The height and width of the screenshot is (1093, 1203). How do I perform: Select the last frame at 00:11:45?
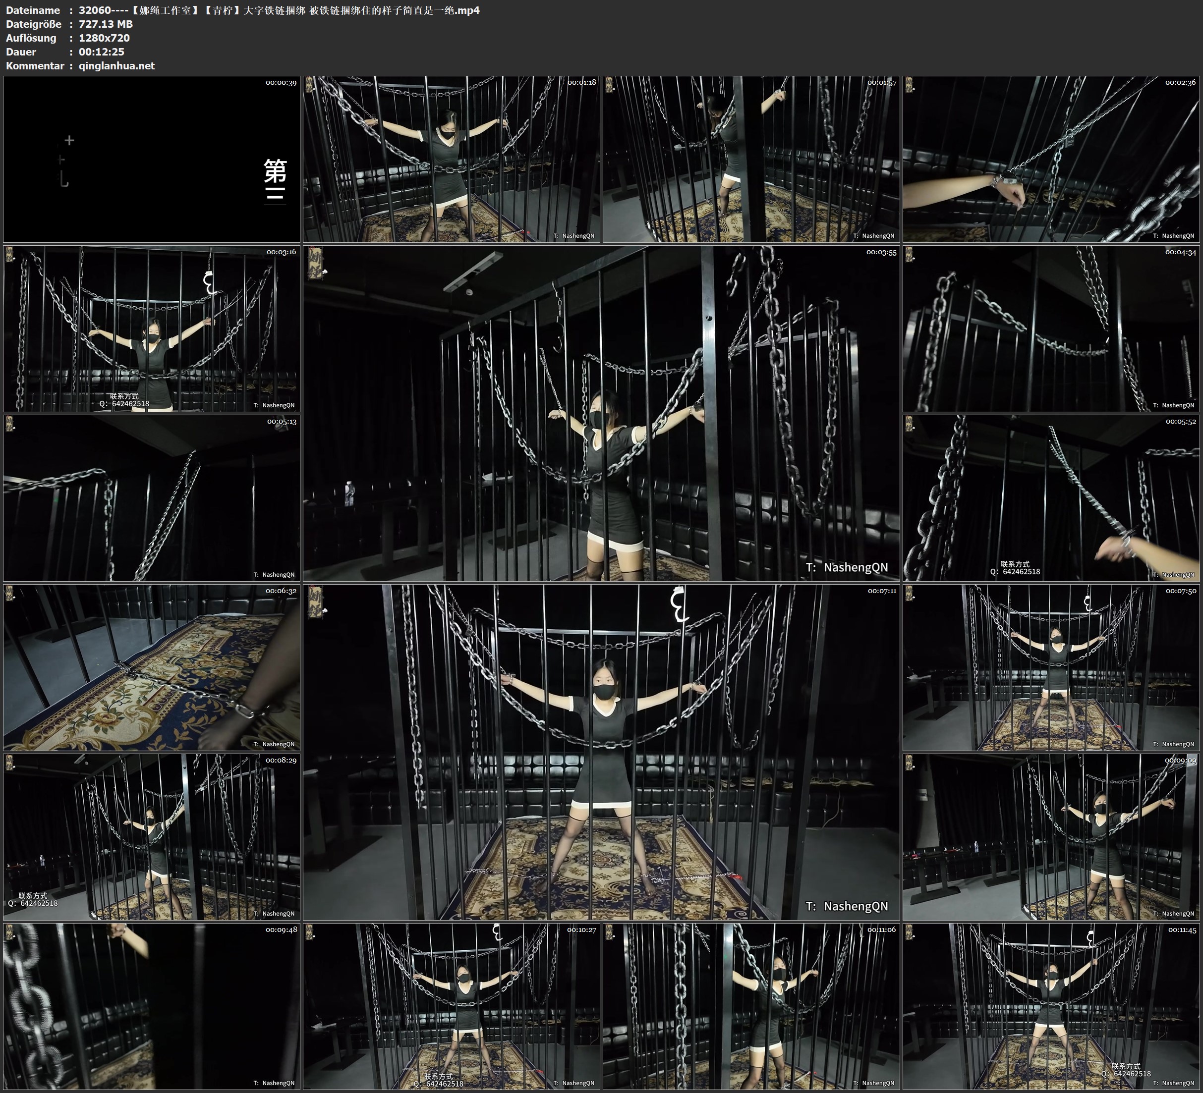(x=1051, y=1006)
